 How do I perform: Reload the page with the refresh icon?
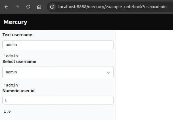click(28, 7)
